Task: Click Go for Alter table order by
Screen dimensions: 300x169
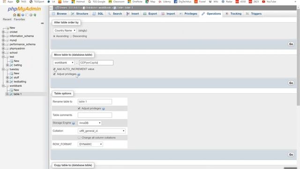Action: 291,44
